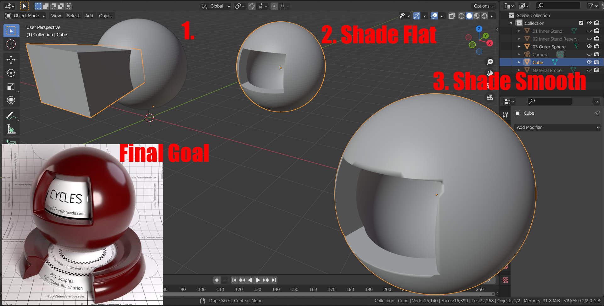604x306 pixels.
Task: Switch to rendered viewport shading
Action: [x=484, y=16]
